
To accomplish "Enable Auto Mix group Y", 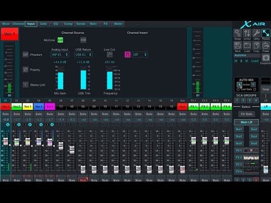I will point(253,85).
